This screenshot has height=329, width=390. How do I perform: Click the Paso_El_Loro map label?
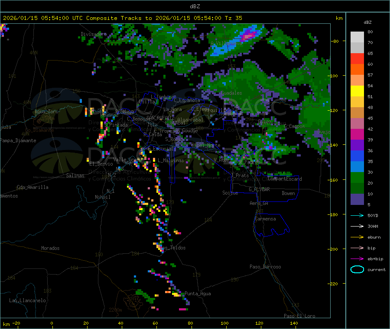tap(299, 316)
